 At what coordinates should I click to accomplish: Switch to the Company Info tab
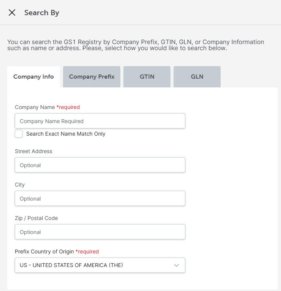(x=33, y=77)
